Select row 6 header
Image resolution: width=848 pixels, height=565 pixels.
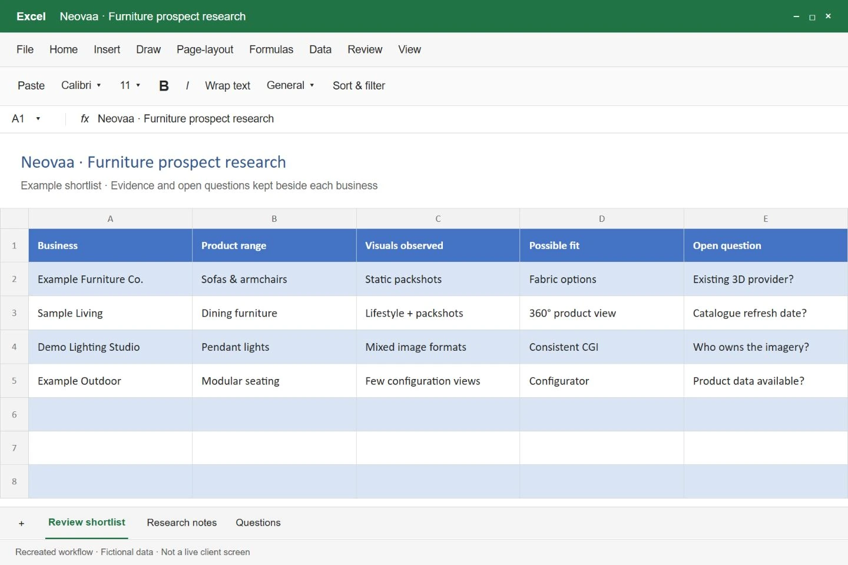pos(14,414)
